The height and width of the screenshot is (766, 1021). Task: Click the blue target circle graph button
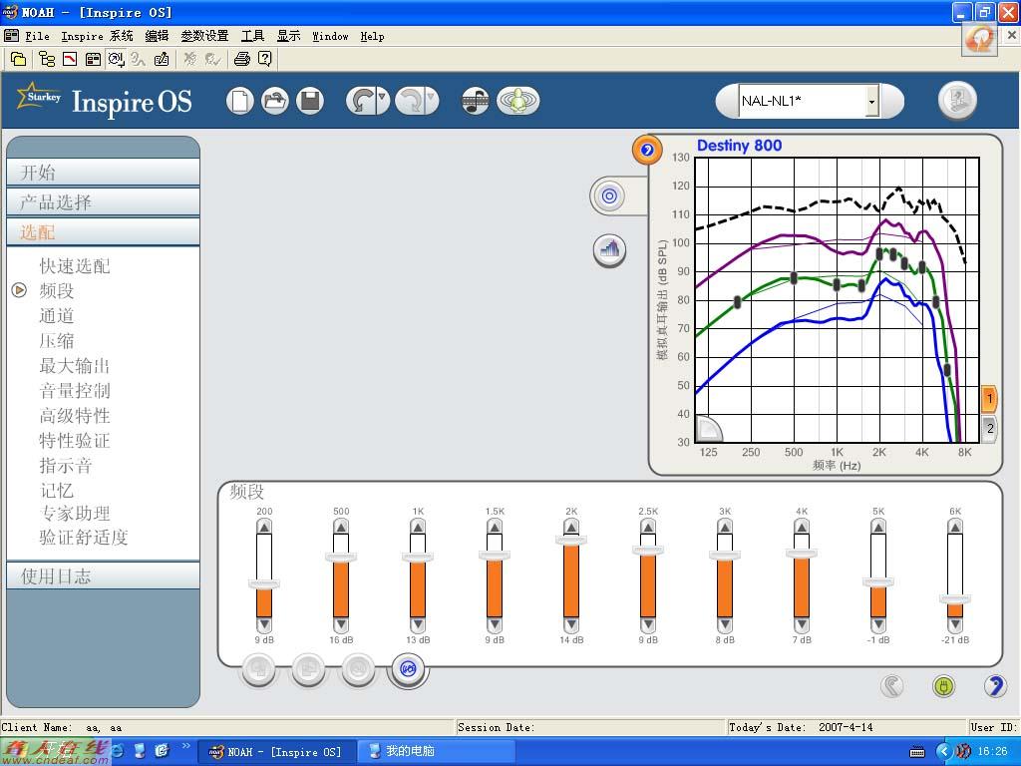click(x=609, y=195)
